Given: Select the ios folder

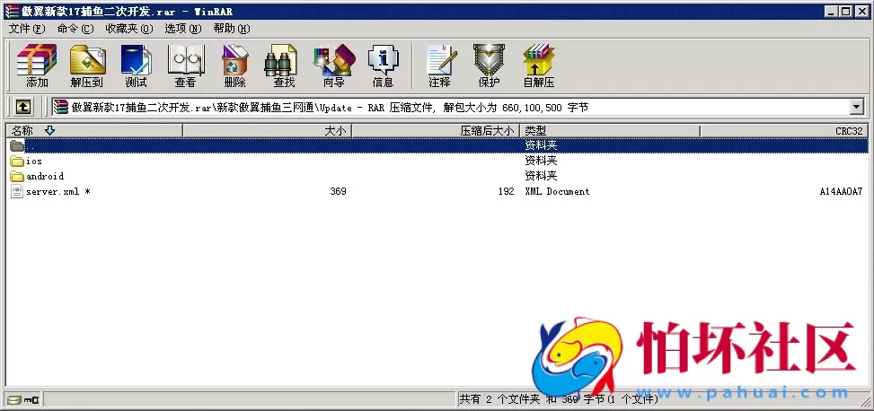Looking at the screenshot, I should click(x=33, y=162).
